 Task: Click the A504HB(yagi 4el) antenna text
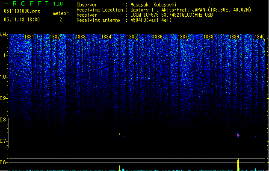point(151,20)
